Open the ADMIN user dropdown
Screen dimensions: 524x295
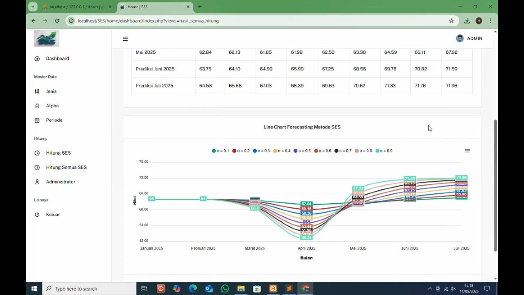tap(469, 39)
